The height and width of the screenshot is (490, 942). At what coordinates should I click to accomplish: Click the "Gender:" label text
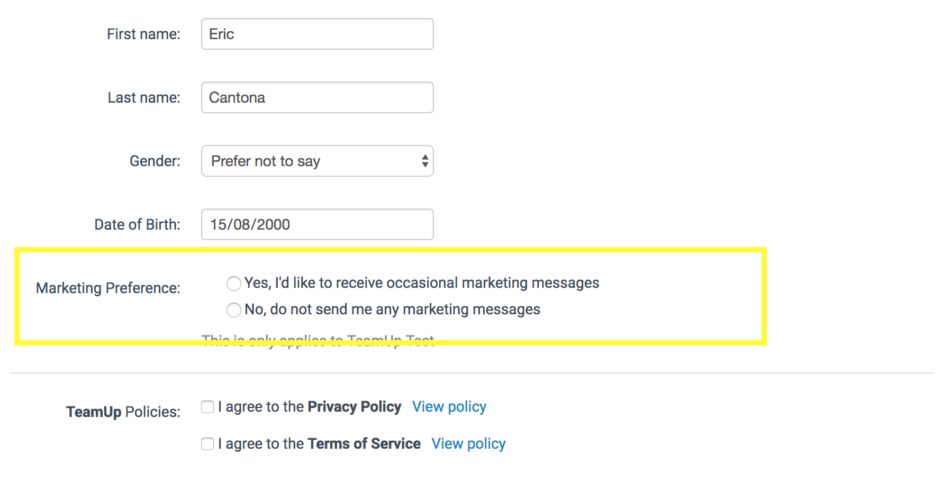coord(155,161)
